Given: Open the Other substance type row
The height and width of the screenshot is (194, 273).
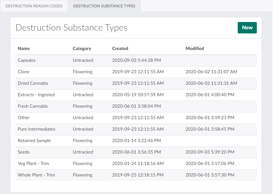Looking at the screenshot, I should pos(24,118).
